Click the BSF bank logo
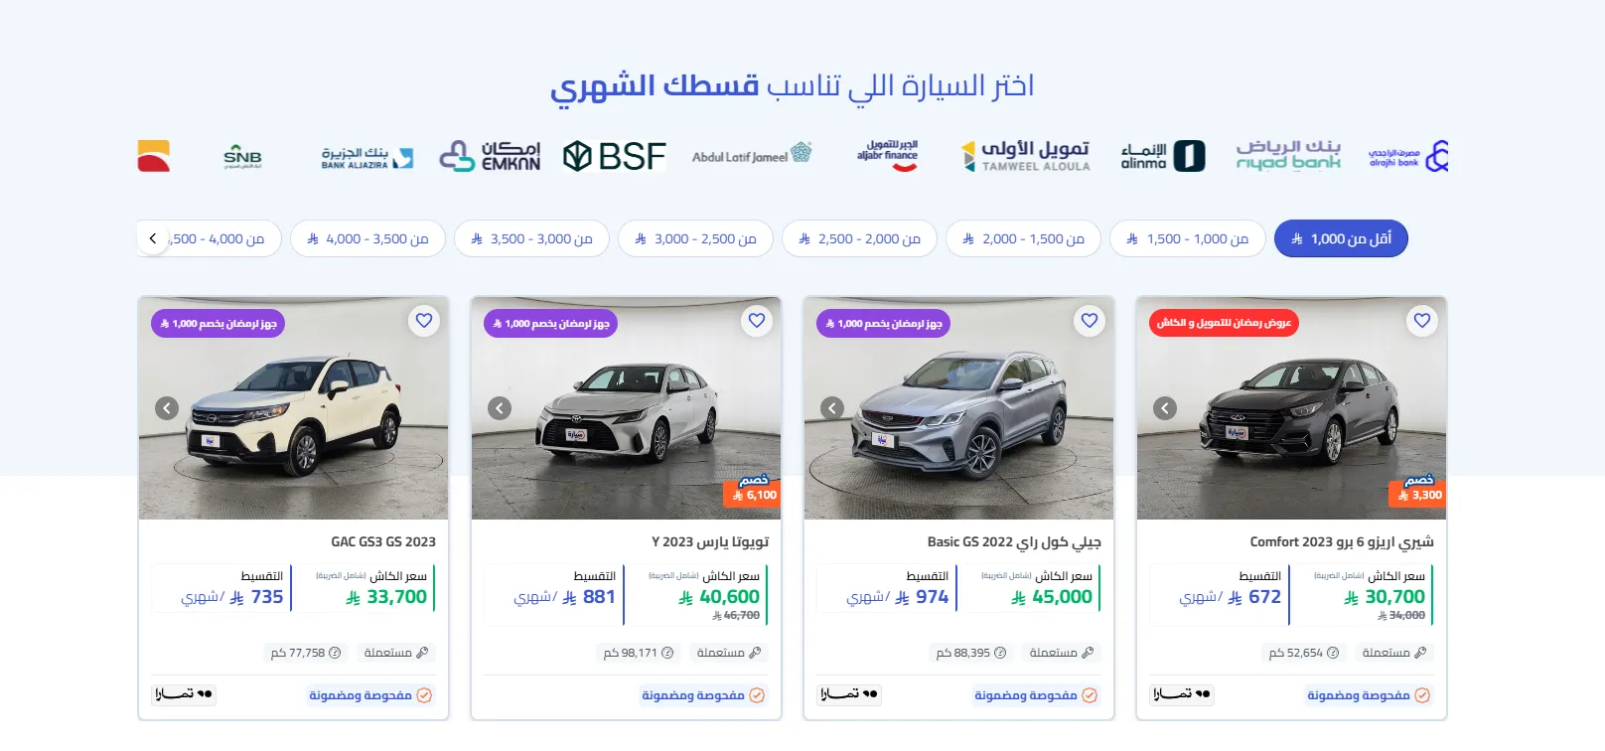1605x751 pixels. pyautogui.click(x=613, y=156)
